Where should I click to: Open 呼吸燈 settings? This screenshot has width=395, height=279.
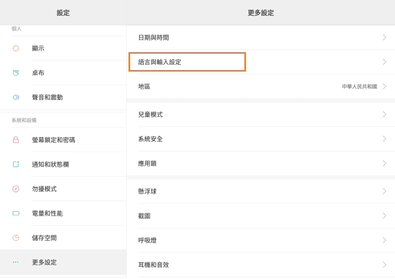click(x=261, y=240)
